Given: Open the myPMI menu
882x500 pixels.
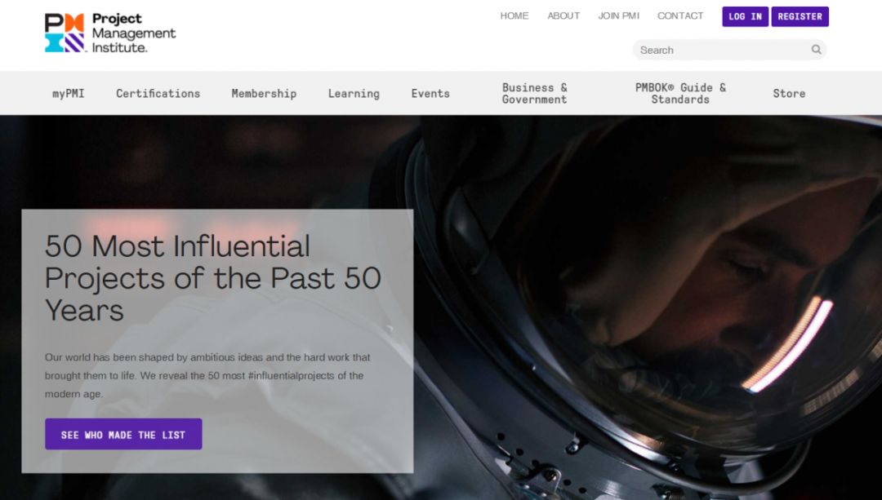Looking at the screenshot, I should [x=68, y=93].
